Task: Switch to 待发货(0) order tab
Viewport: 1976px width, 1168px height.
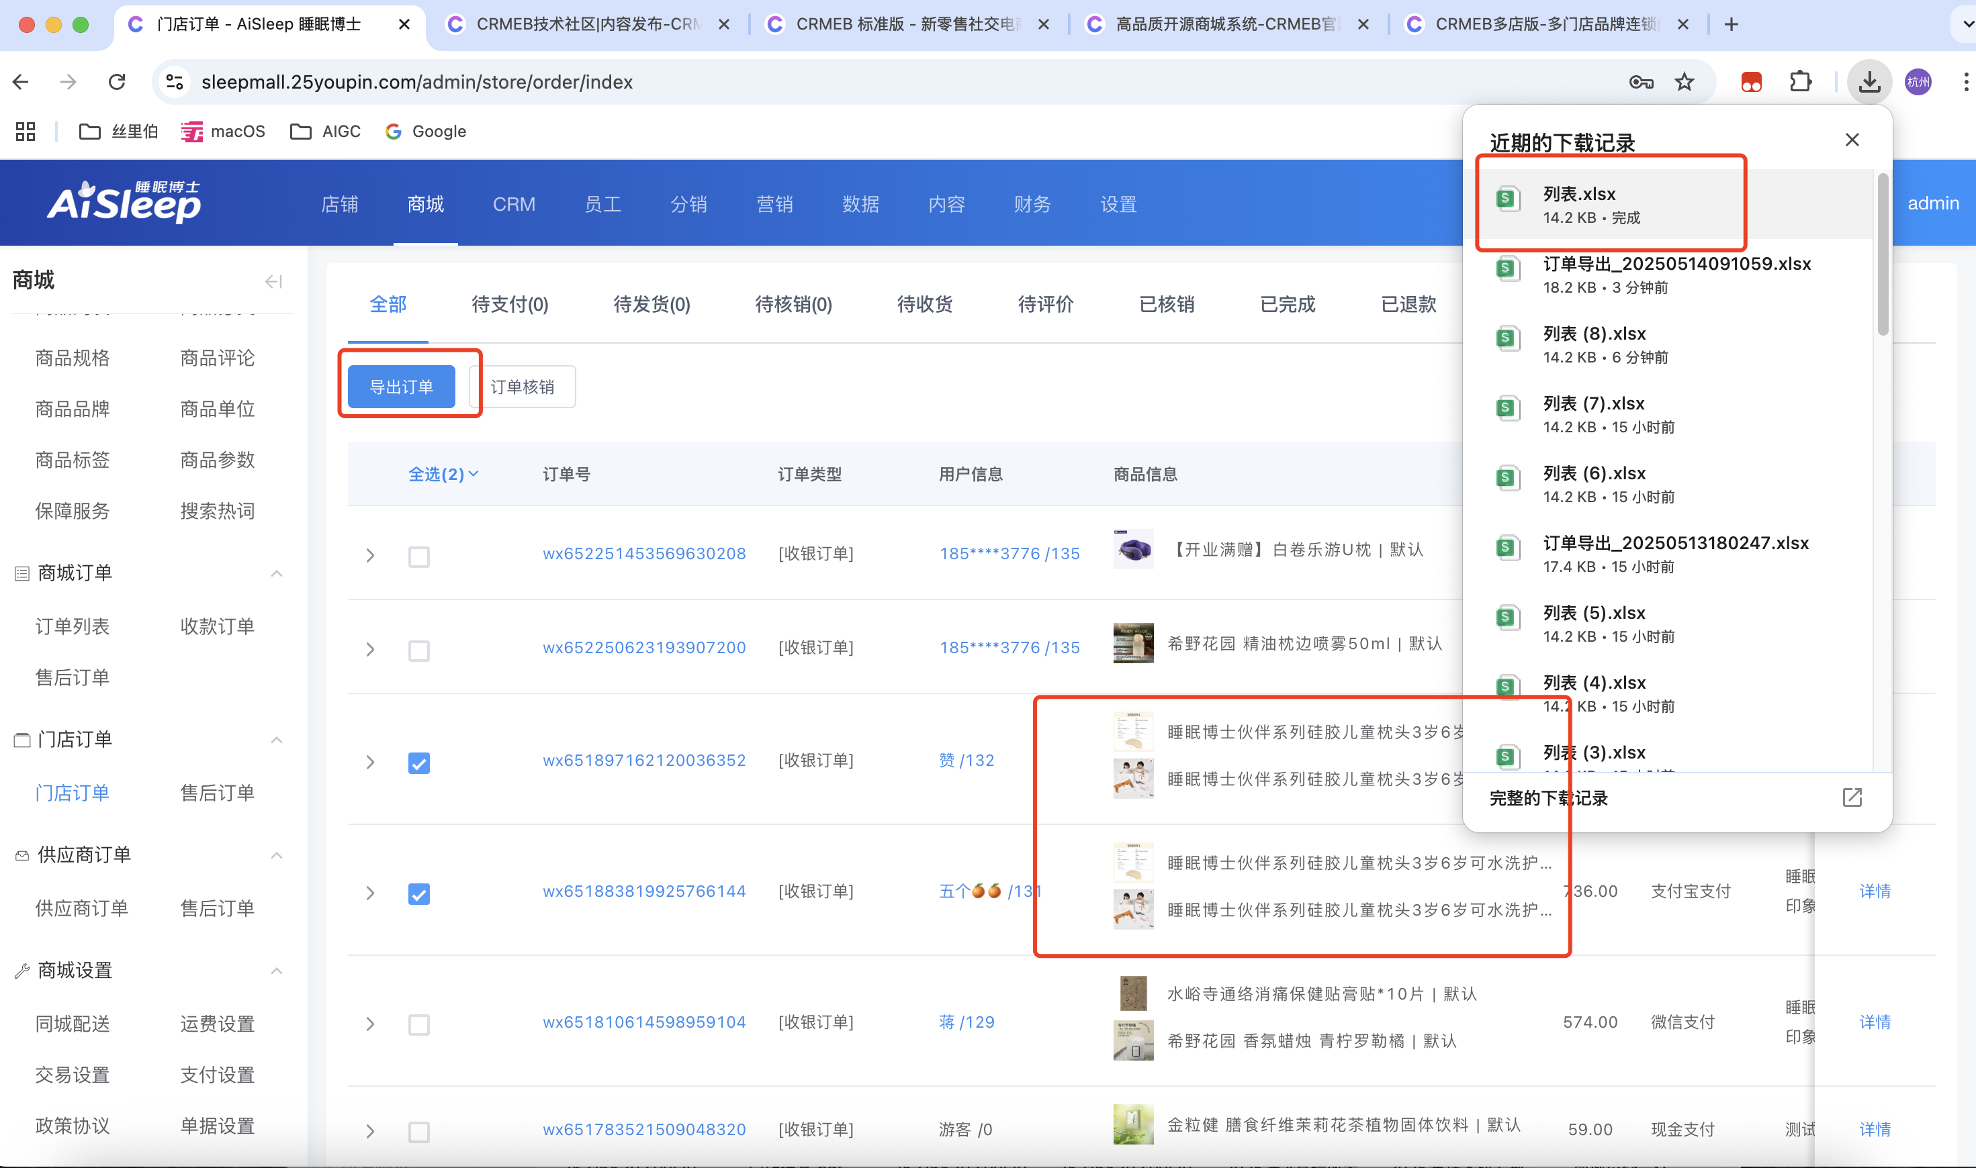Action: click(x=652, y=305)
